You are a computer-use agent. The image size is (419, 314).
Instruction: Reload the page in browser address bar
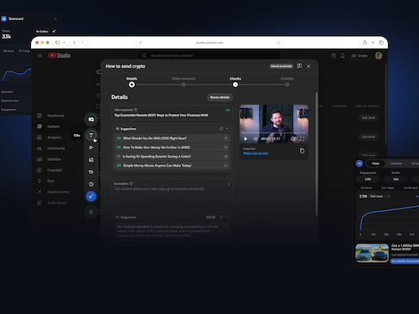coord(278,43)
